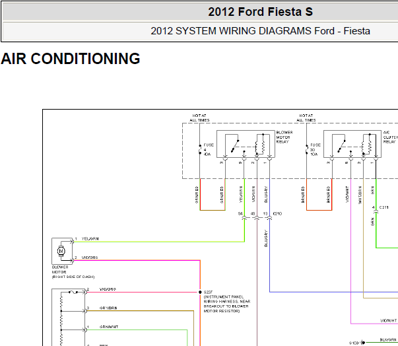This screenshot has height=346, width=398.
Task: Click the "C211" connector label
Action: click(x=383, y=207)
